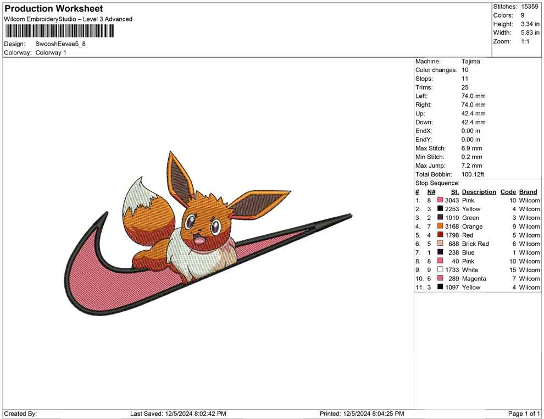
Task: Click the Trims value 25
Action: point(465,87)
